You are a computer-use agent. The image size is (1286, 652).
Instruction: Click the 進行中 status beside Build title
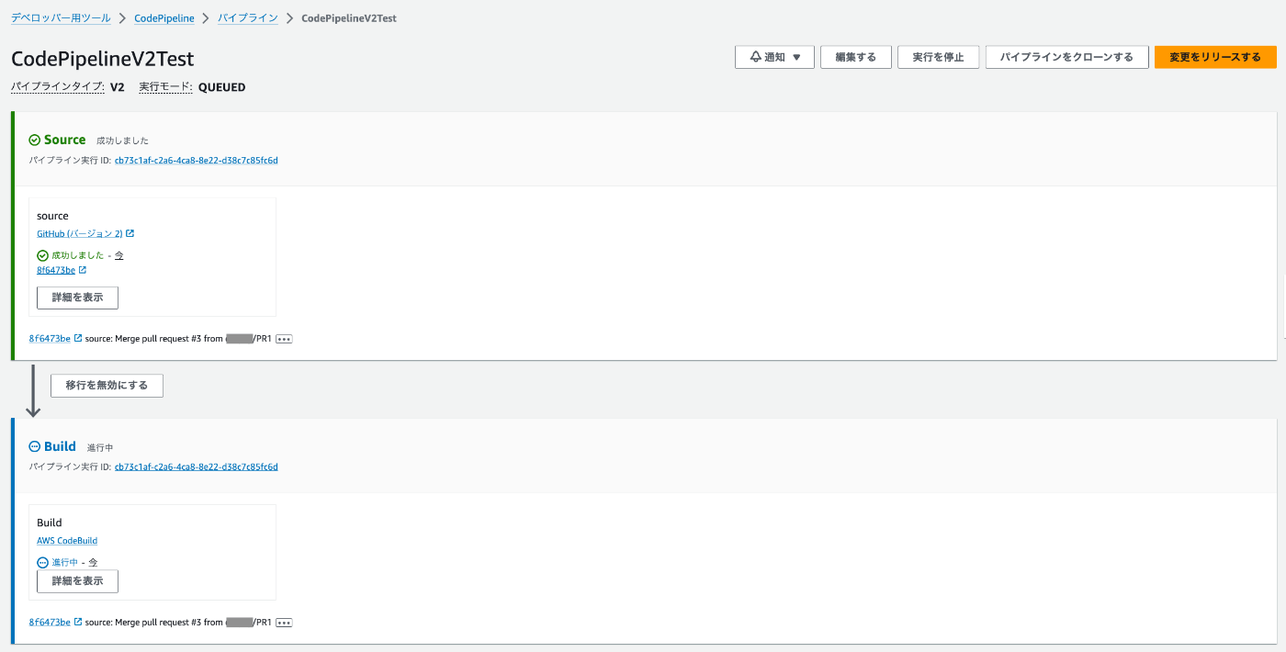point(100,447)
